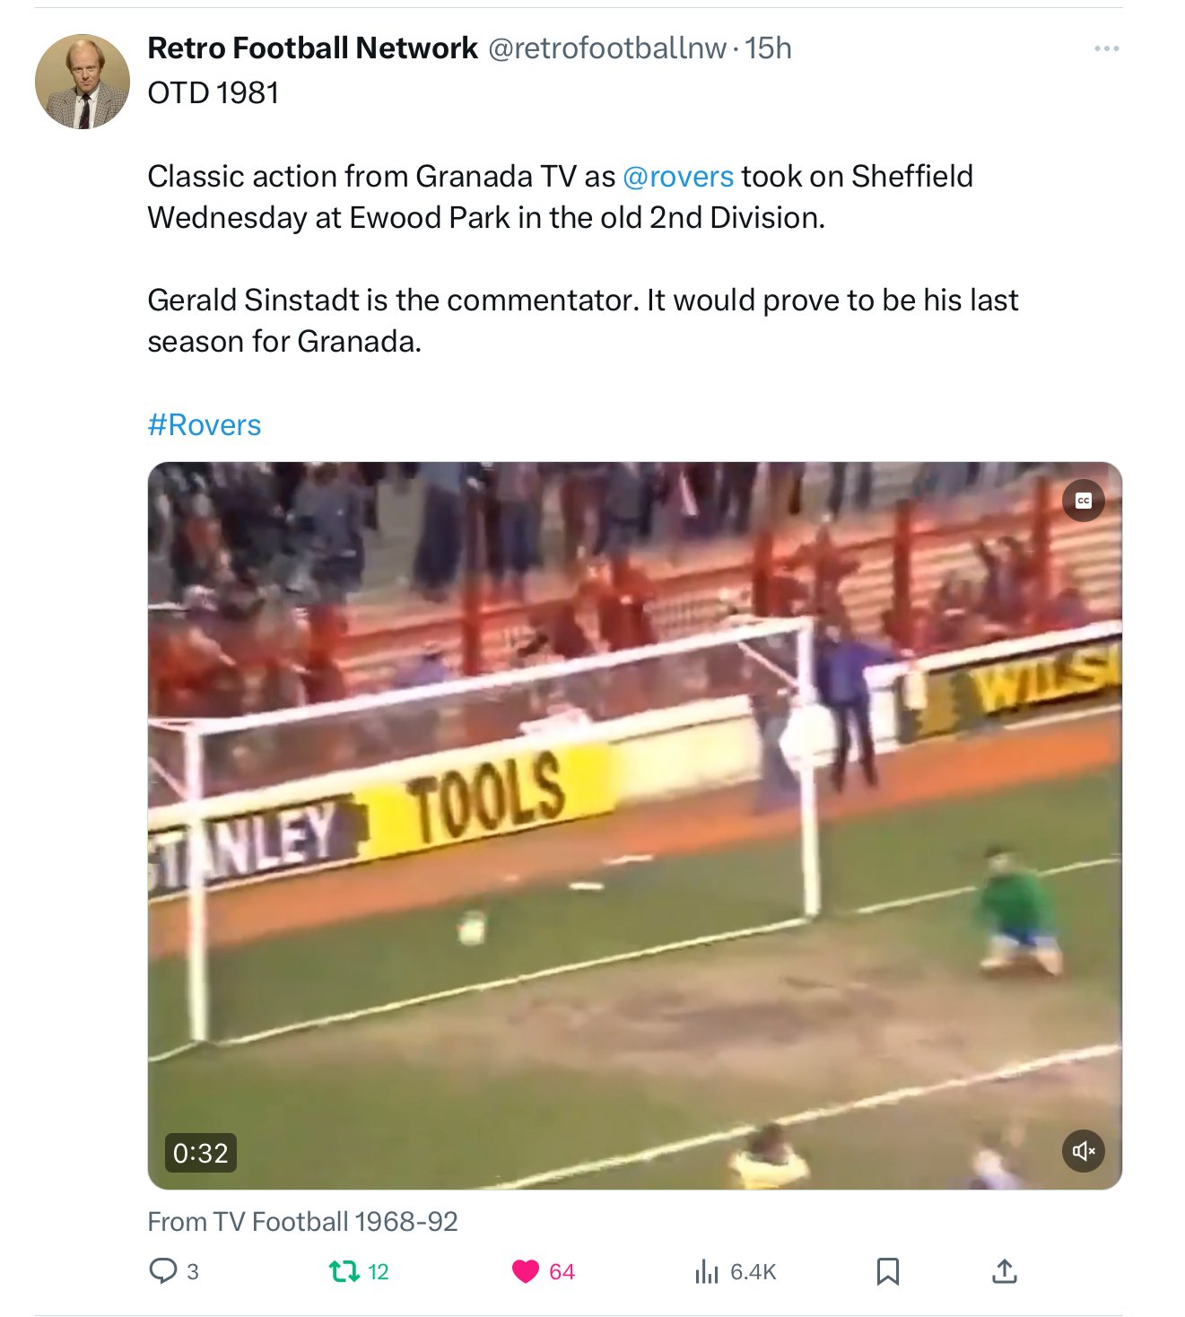
Task: Open the #Rovers hashtag
Action: tap(205, 424)
